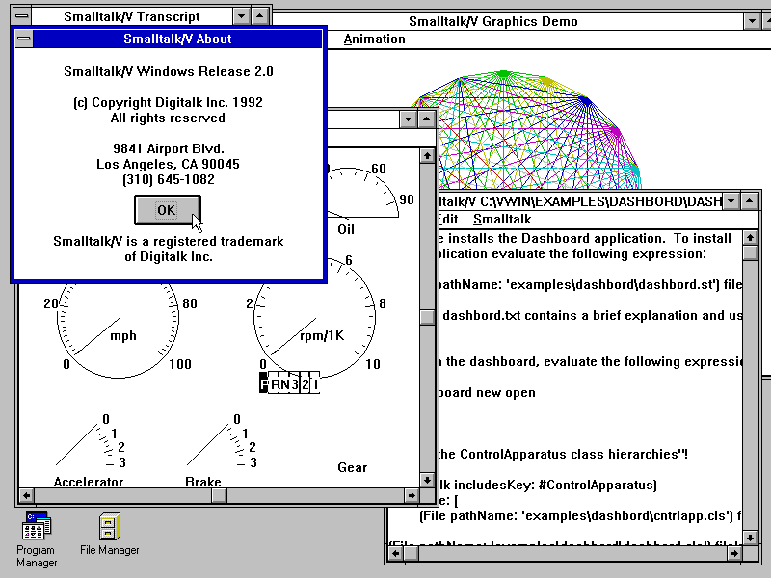Click dashboard horizontal scrollbar thumb

click(x=220, y=495)
